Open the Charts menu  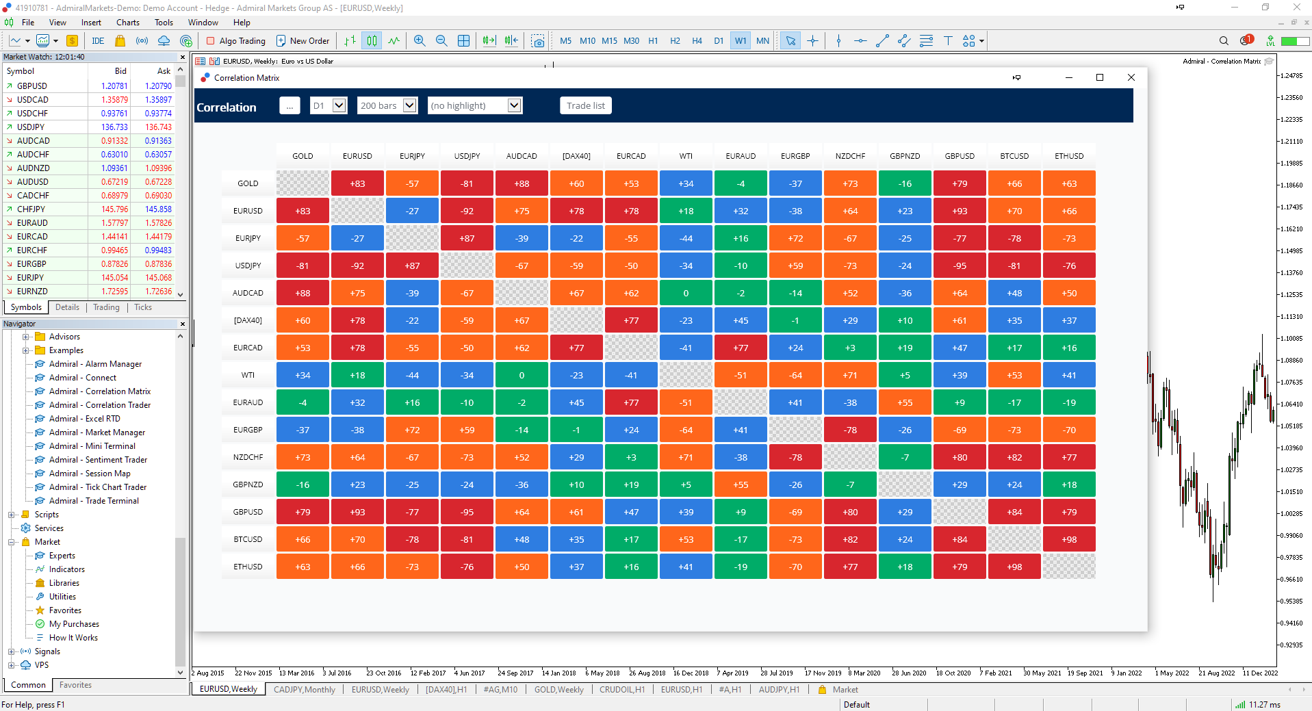point(128,23)
